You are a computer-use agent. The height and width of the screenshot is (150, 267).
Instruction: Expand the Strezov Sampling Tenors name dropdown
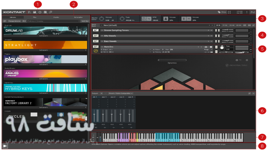102,30
